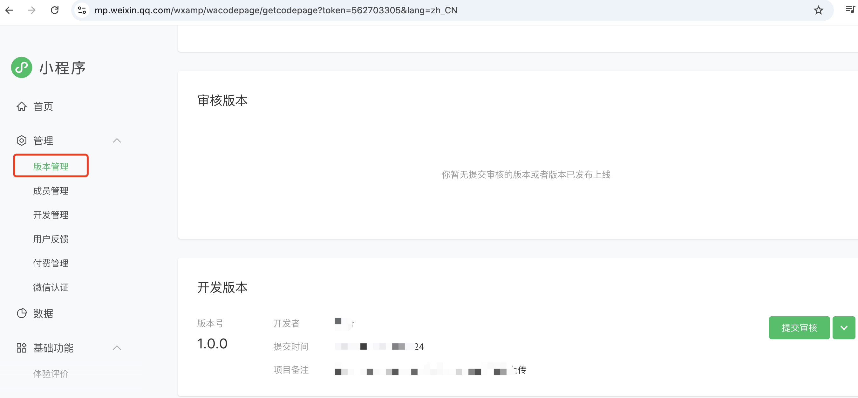Reload the page with the refresh icon
This screenshot has height=398, width=858.
pyautogui.click(x=55, y=10)
